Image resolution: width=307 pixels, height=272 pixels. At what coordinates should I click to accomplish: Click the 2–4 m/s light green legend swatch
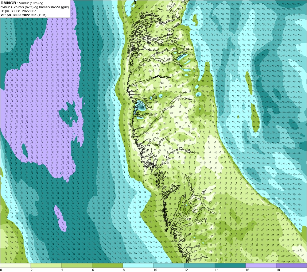coord(46,265)
